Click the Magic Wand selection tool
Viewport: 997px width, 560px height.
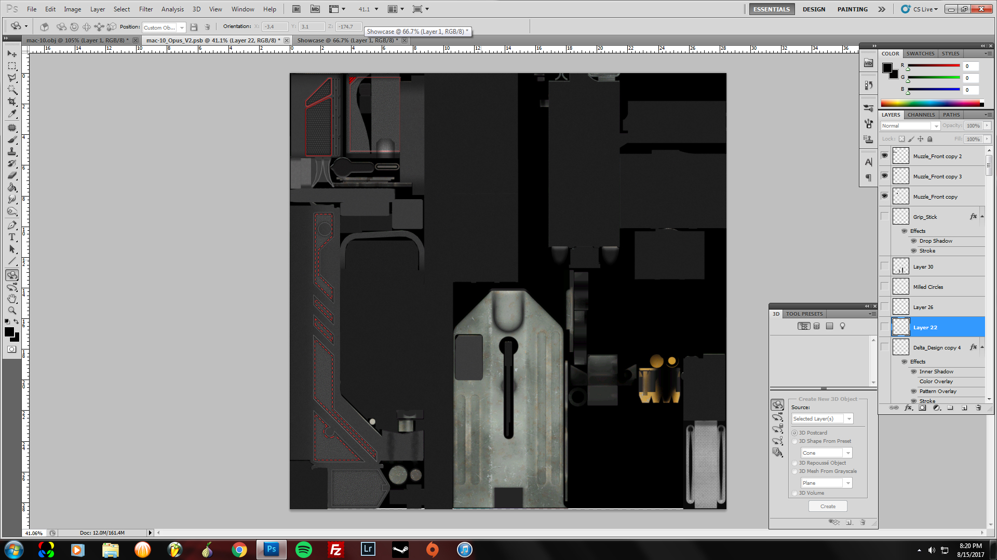[x=12, y=90]
